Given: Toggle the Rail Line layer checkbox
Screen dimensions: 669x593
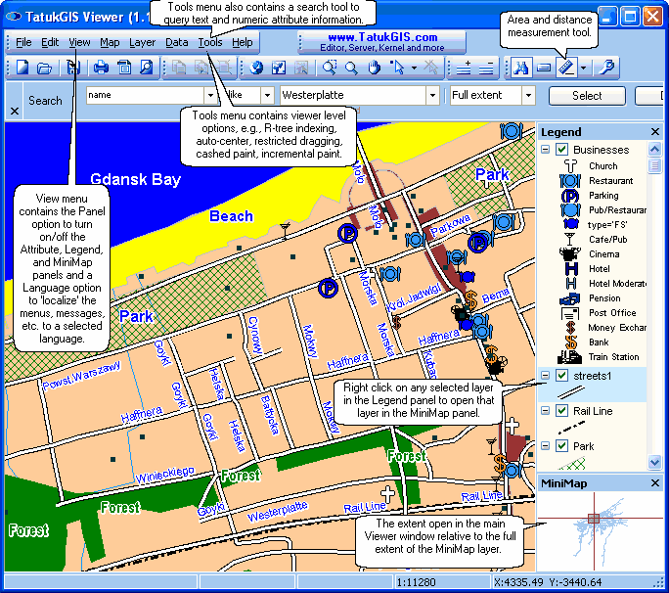Looking at the screenshot, I should pyautogui.click(x=562, y=411).
